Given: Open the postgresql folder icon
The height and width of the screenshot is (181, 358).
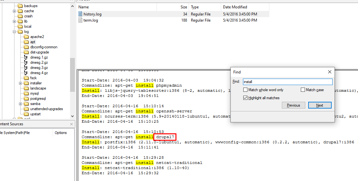Looking at the screenshot, I should [26, 99].
